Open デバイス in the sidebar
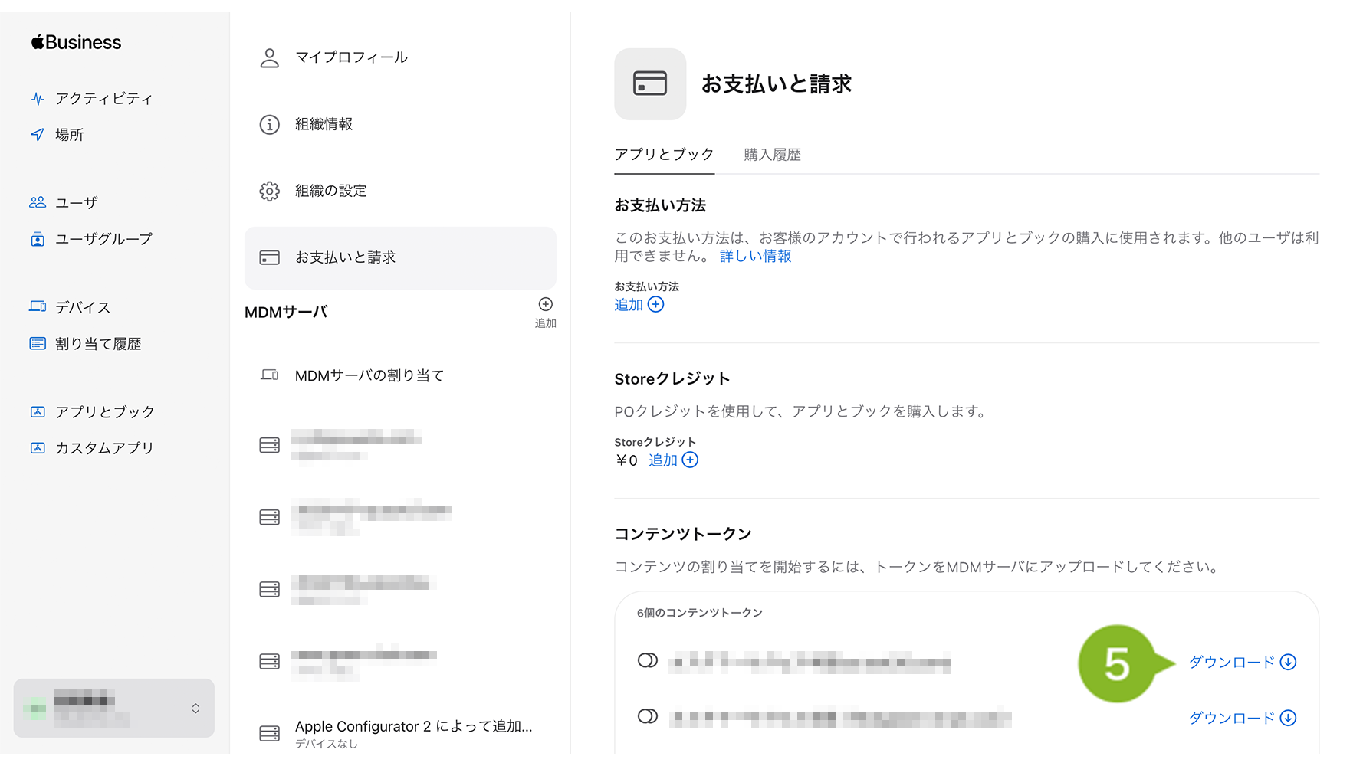The image size is (1363, 766). pyautogui.click(x=82, y=308)
